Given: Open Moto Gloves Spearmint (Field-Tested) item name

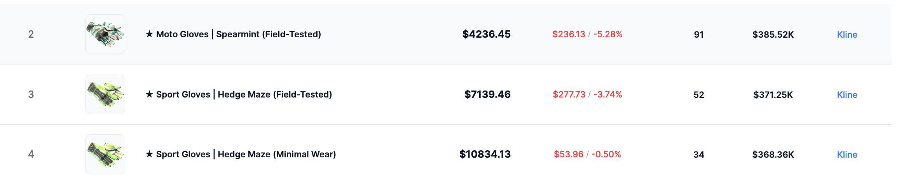Looking at the screenshot, I should [233, 34].
